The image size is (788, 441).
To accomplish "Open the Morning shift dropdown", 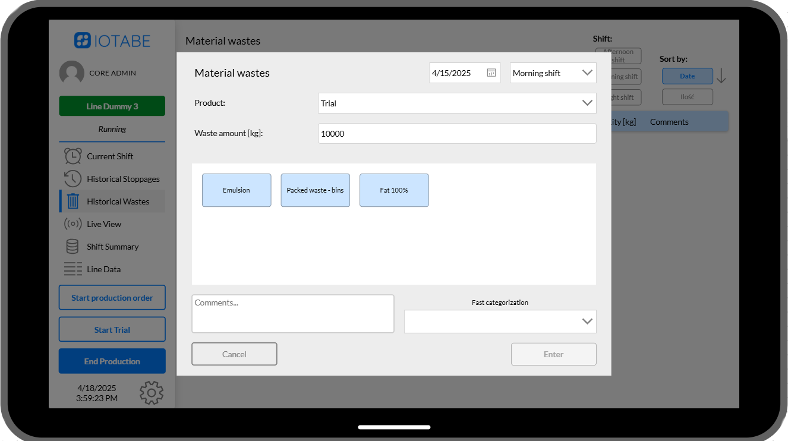I will pos(553,73).
